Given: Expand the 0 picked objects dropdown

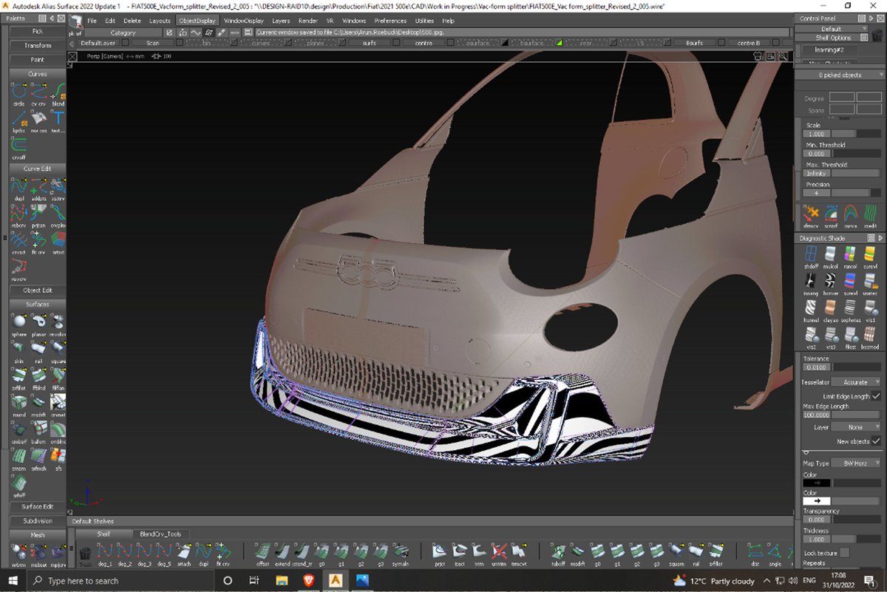Looking at the screenshot, I should click(x=840, y=75).
